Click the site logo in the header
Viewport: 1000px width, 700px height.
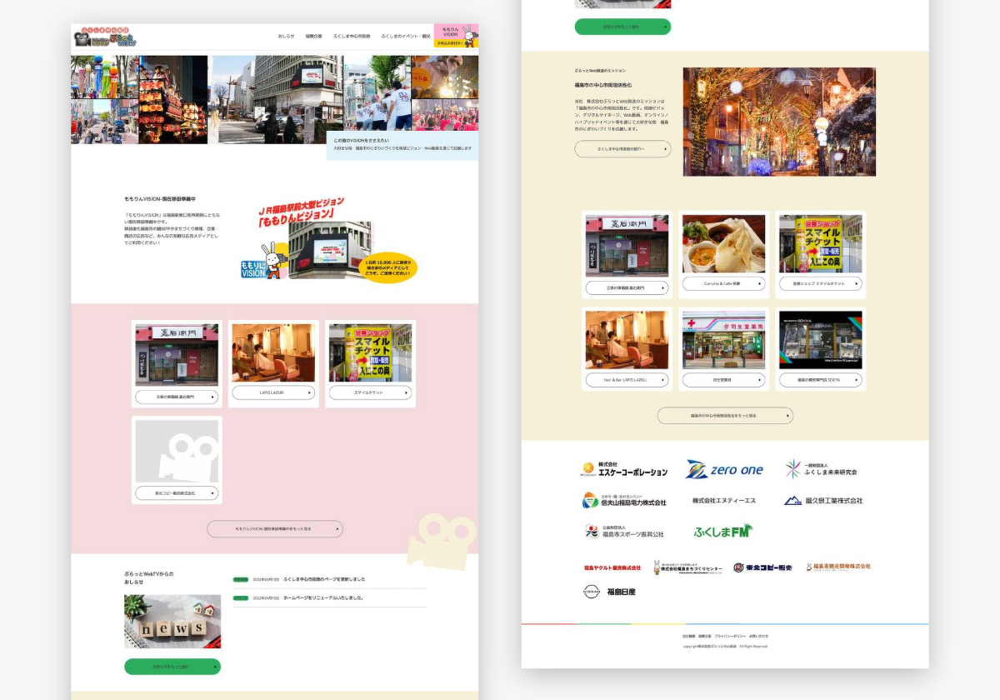click(105, 37)
